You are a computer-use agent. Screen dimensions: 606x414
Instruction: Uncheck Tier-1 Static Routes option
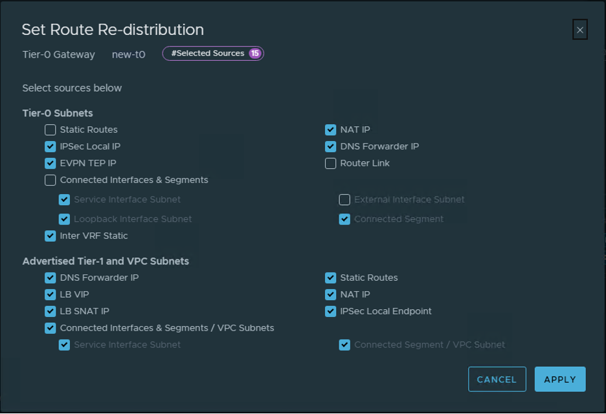coord(331,278)
